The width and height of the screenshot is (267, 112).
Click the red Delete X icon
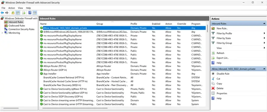click(x=213, y=88)
